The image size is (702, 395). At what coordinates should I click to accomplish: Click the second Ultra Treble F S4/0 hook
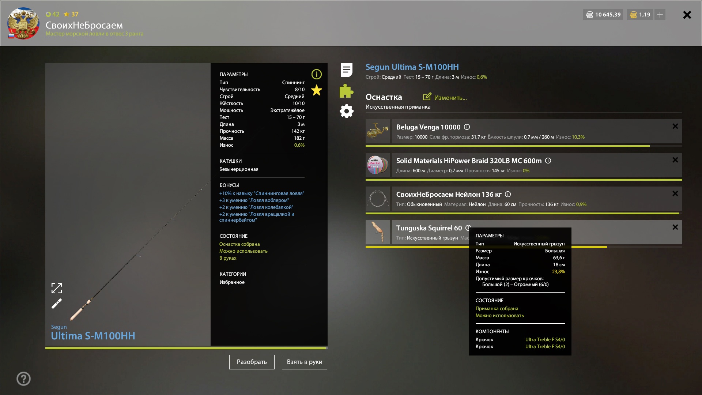pos(545,346)
